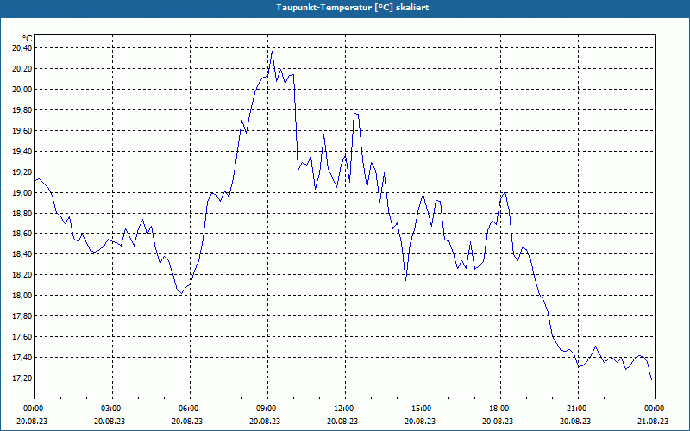The image size is (690, 431).
Task: Click the 18:00 time label
Action: pyautogui.click(x=501, y=409)
